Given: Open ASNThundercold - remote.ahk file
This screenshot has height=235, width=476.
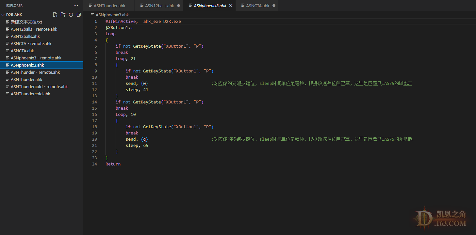Looking at the screenshot, I should [x=42, y=86].
